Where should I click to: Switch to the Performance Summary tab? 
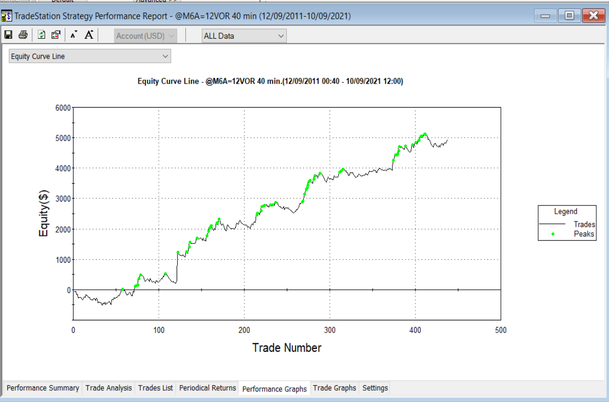[x=43, y=388]
